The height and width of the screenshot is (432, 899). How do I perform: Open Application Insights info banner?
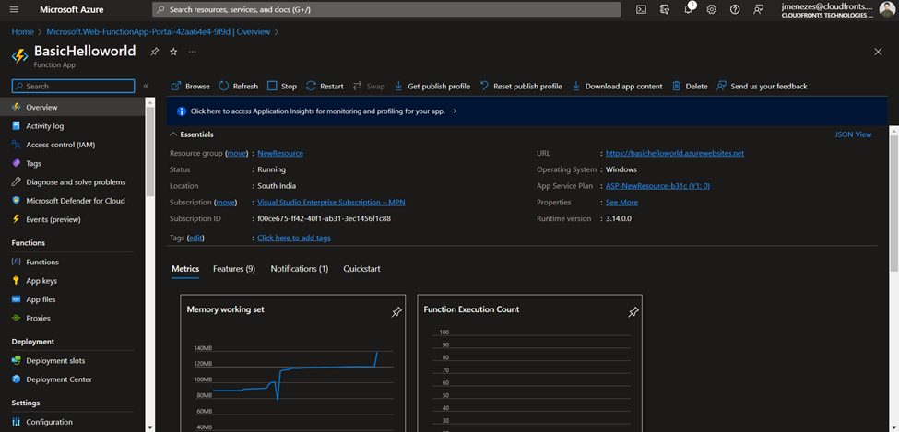click(526, 111)
